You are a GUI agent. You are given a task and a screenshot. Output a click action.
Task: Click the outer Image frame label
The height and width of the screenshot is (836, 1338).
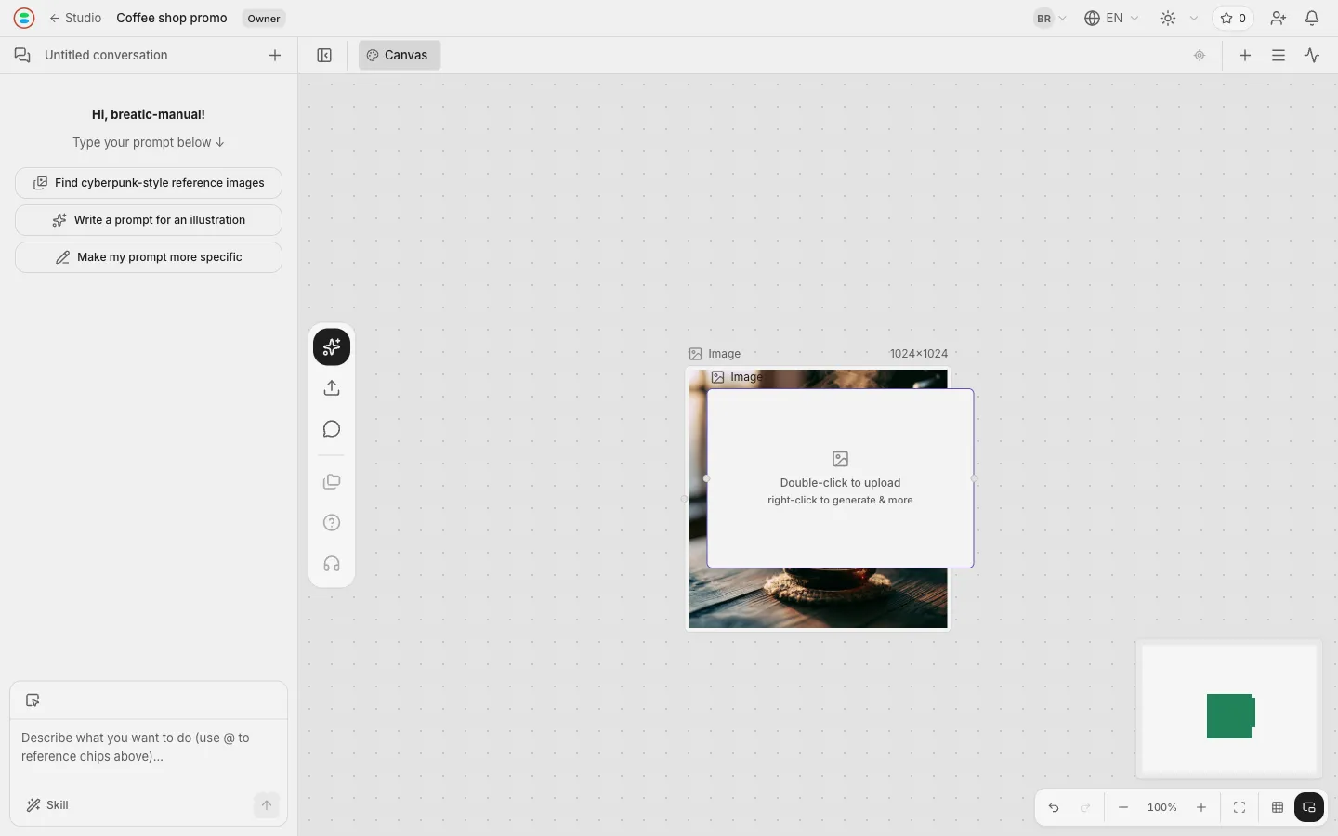click(715, 354)
